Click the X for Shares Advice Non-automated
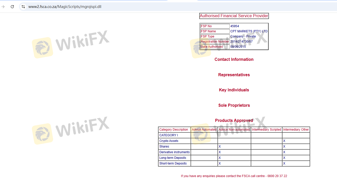This screenshot has height=184, width=337. click(220, 147)
